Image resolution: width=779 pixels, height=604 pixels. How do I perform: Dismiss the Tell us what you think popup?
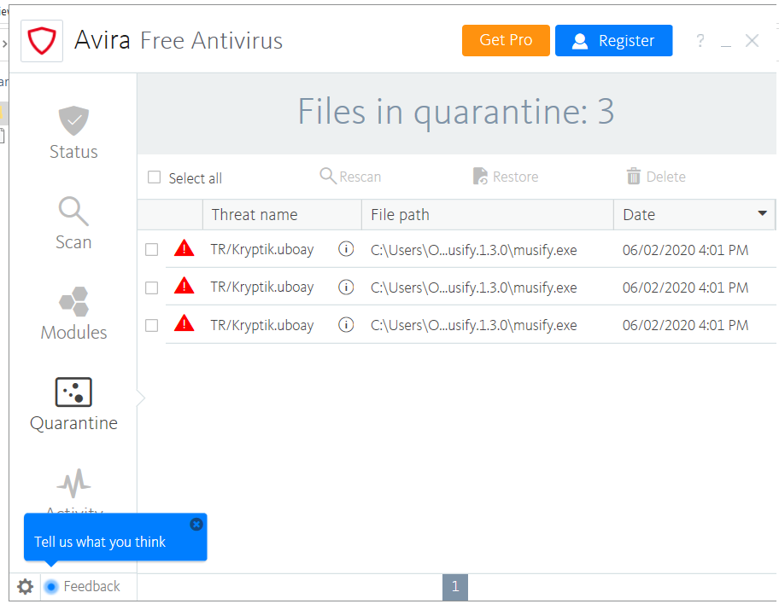196,524
